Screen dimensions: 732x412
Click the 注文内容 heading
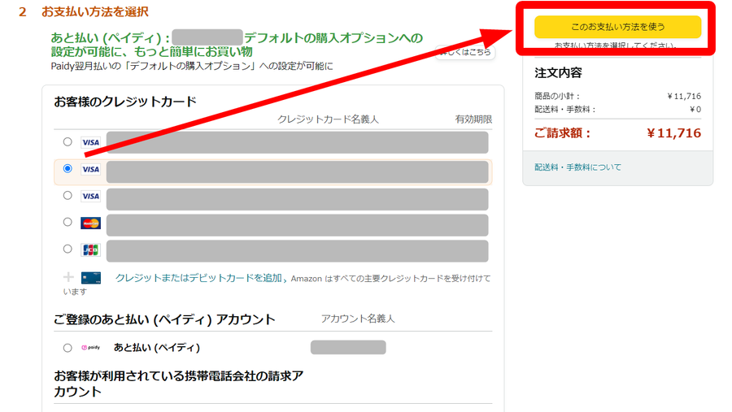558,73
